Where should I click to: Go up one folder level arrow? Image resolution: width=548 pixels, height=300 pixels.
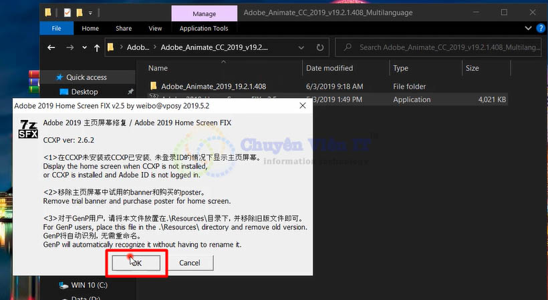(98, 47)
